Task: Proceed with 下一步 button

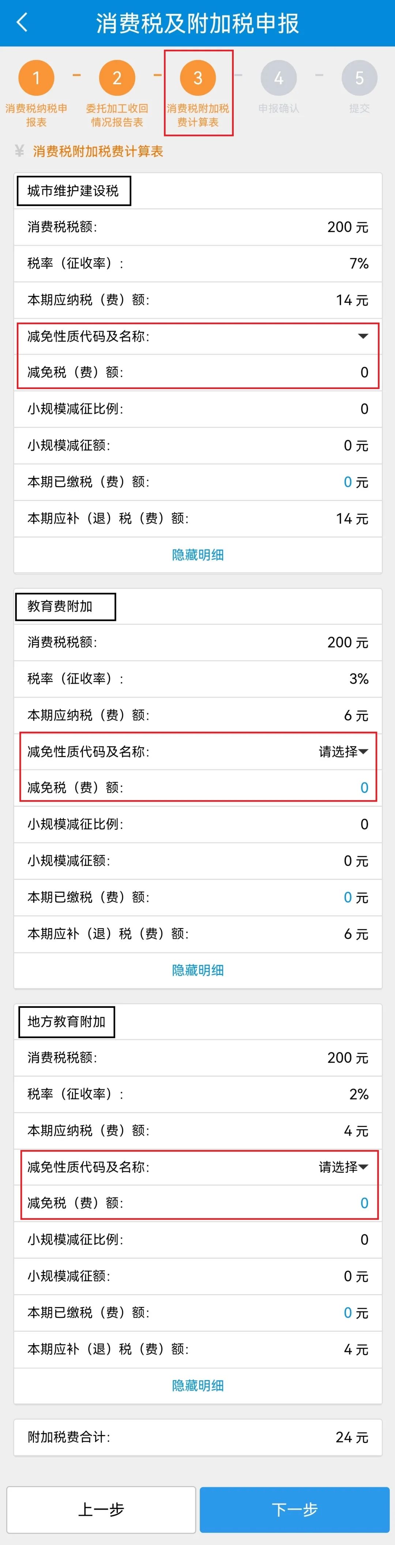Action: [295, 1510]
